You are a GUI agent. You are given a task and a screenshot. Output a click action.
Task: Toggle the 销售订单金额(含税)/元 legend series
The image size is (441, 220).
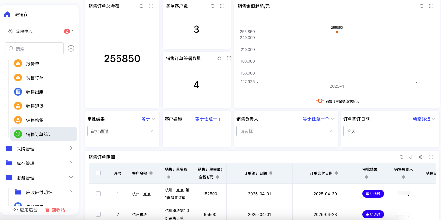tap(337, 101)
